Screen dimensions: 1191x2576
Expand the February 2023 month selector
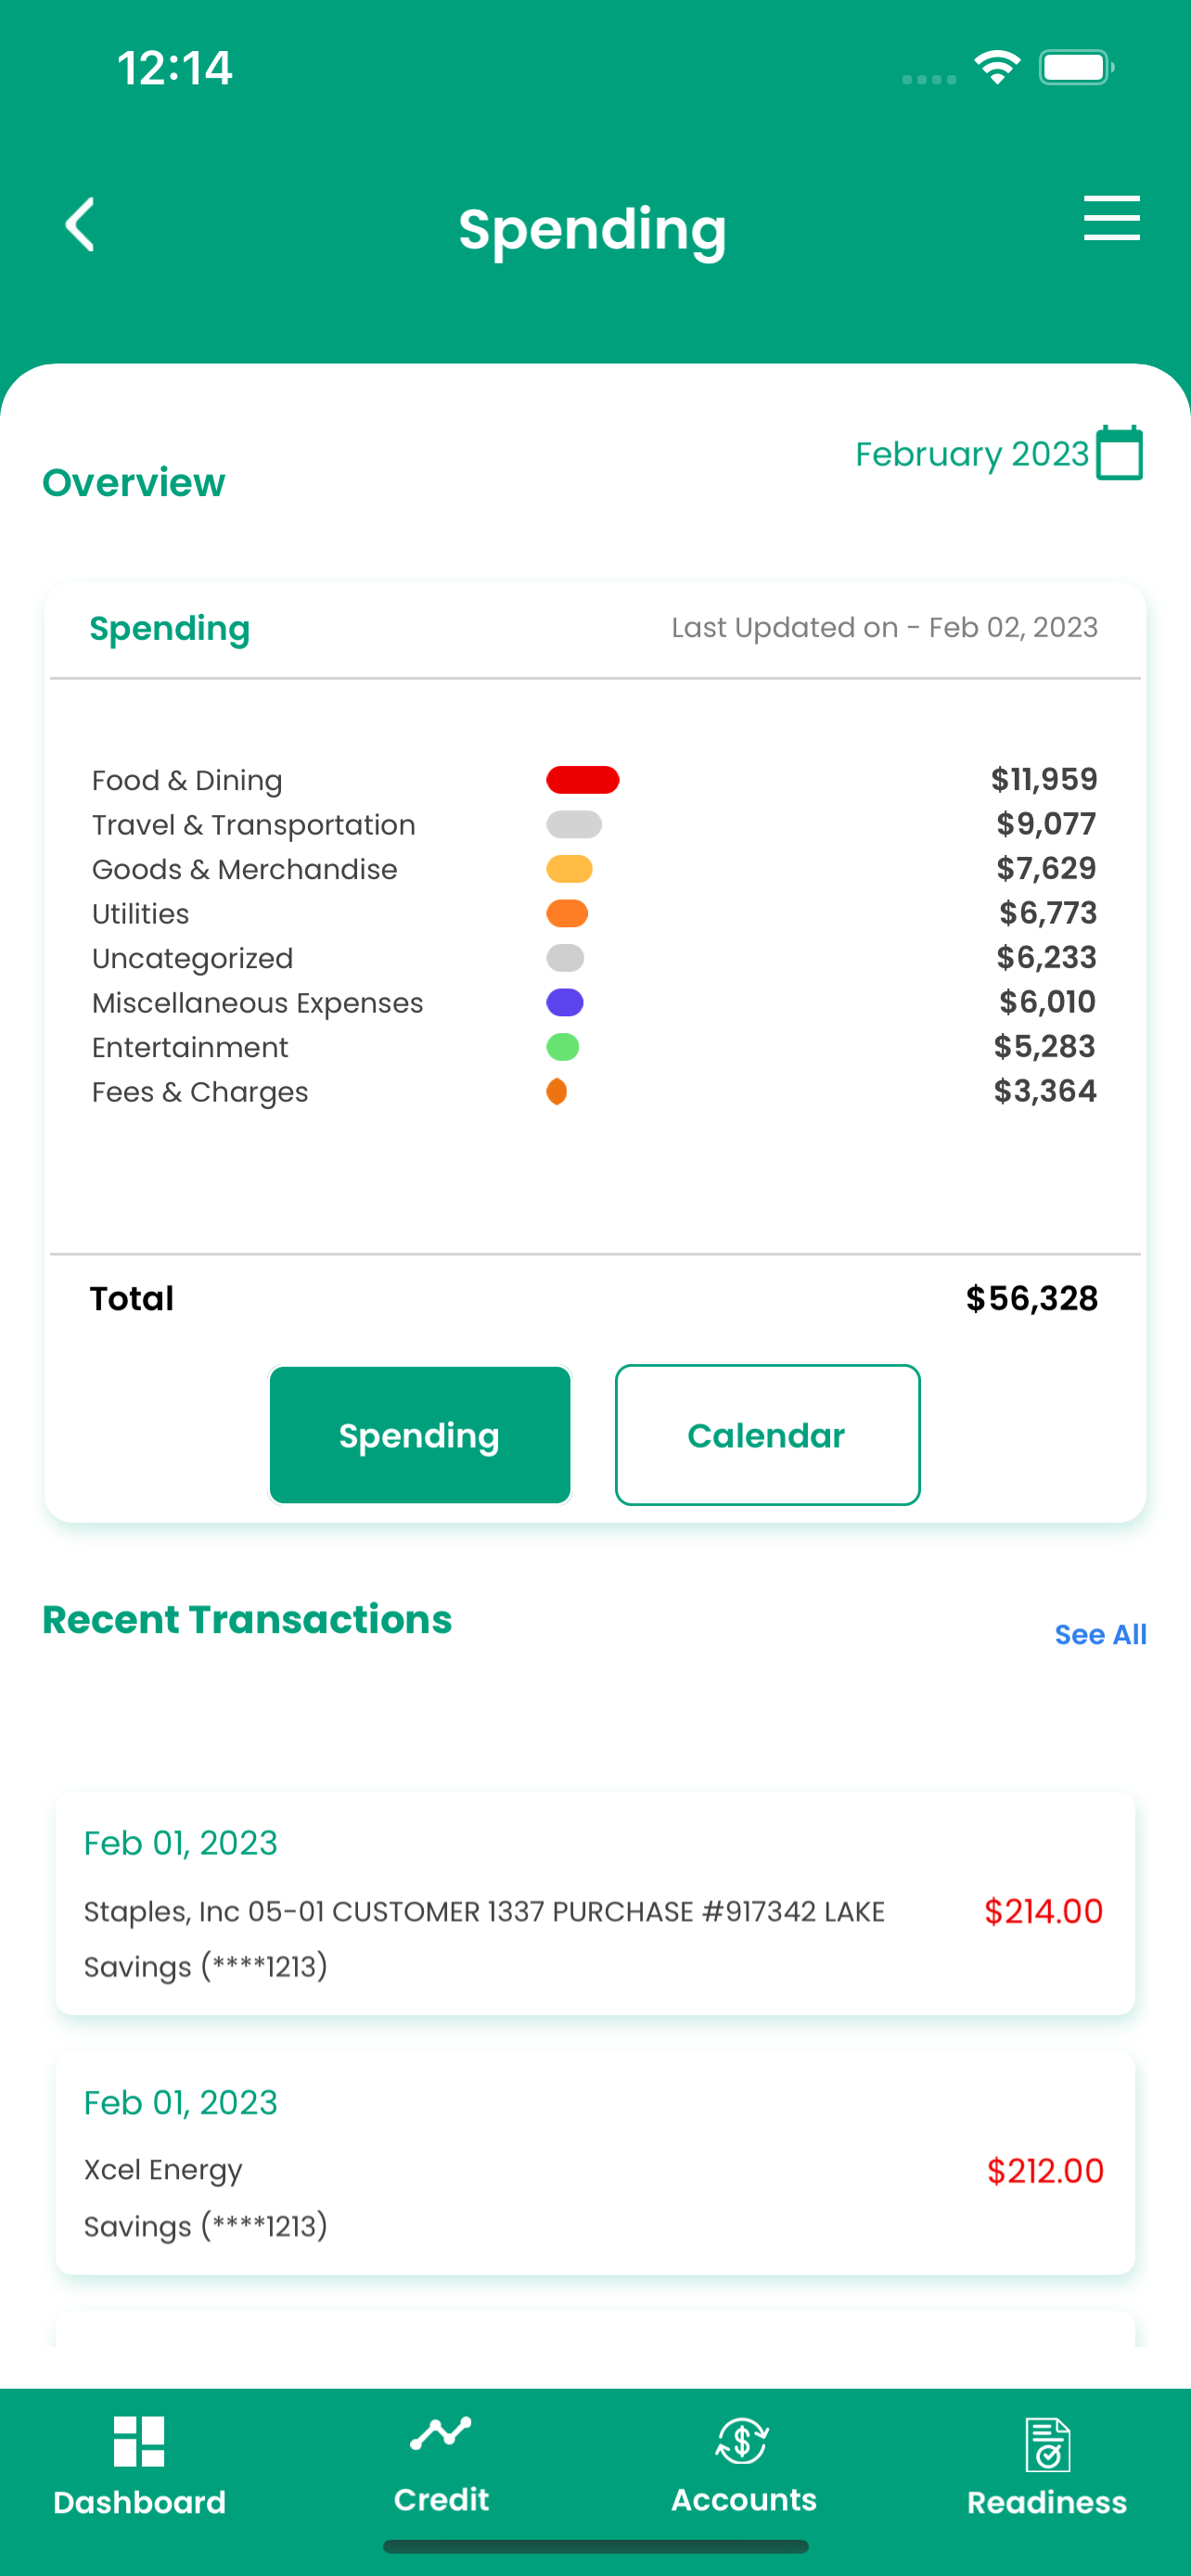click(971, 454)
